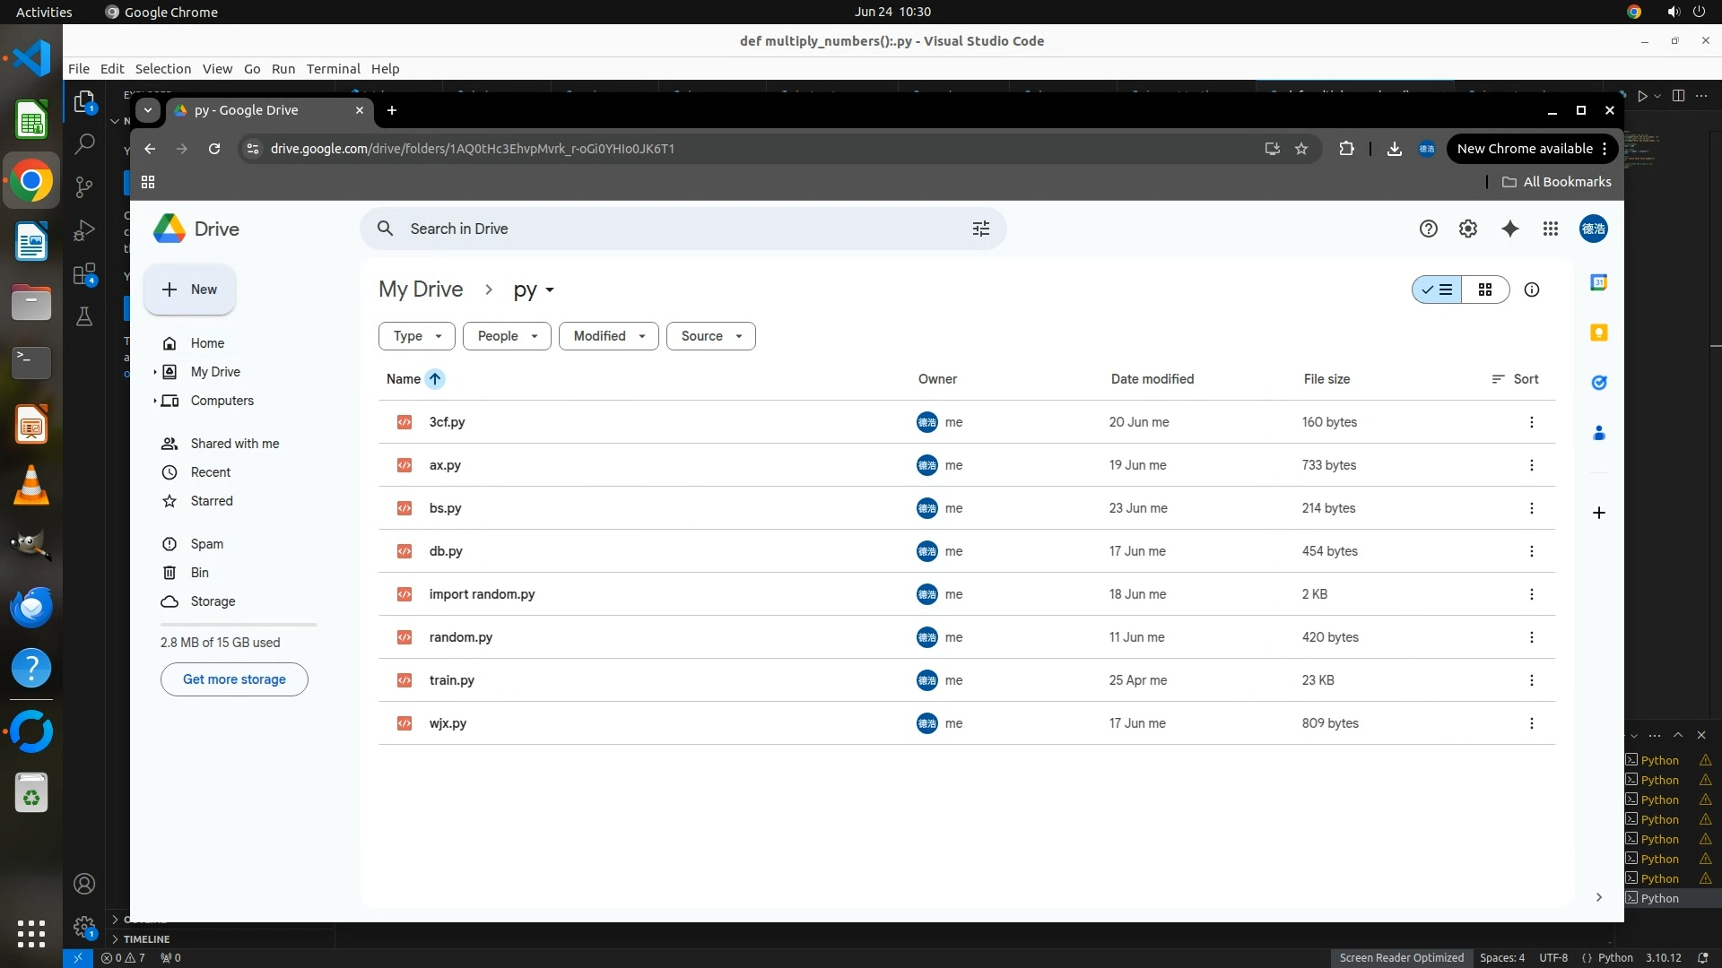Open the Google Keep side panel icon
The width and height of the screenshot is (1722, 968).
(x=1598, y=333)
